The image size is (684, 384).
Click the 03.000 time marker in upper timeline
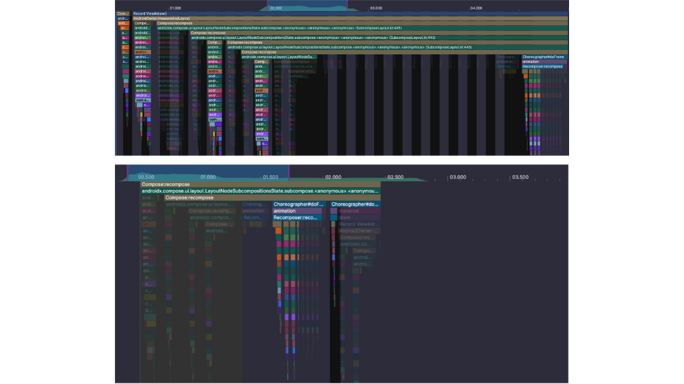tap(376, 8)
